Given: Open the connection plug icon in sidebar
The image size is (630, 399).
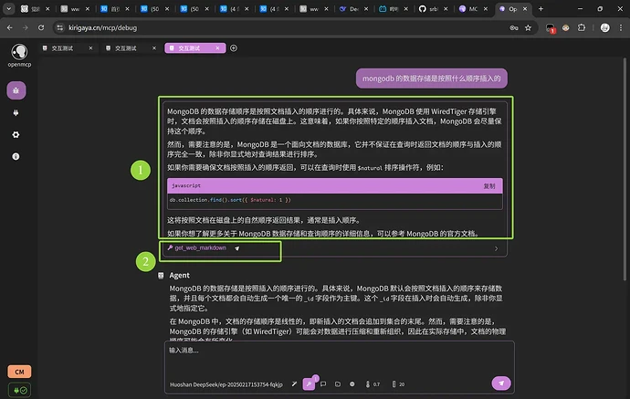Looking at the screenshot, I should [x=16, y=112].
